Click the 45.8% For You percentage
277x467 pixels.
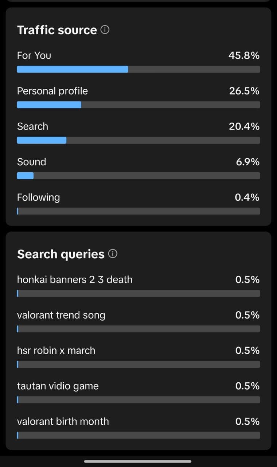pyautogui.click(x=244, y=55)
